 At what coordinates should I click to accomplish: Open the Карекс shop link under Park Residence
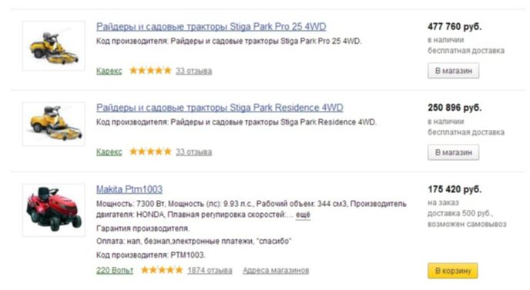(109, 152)
